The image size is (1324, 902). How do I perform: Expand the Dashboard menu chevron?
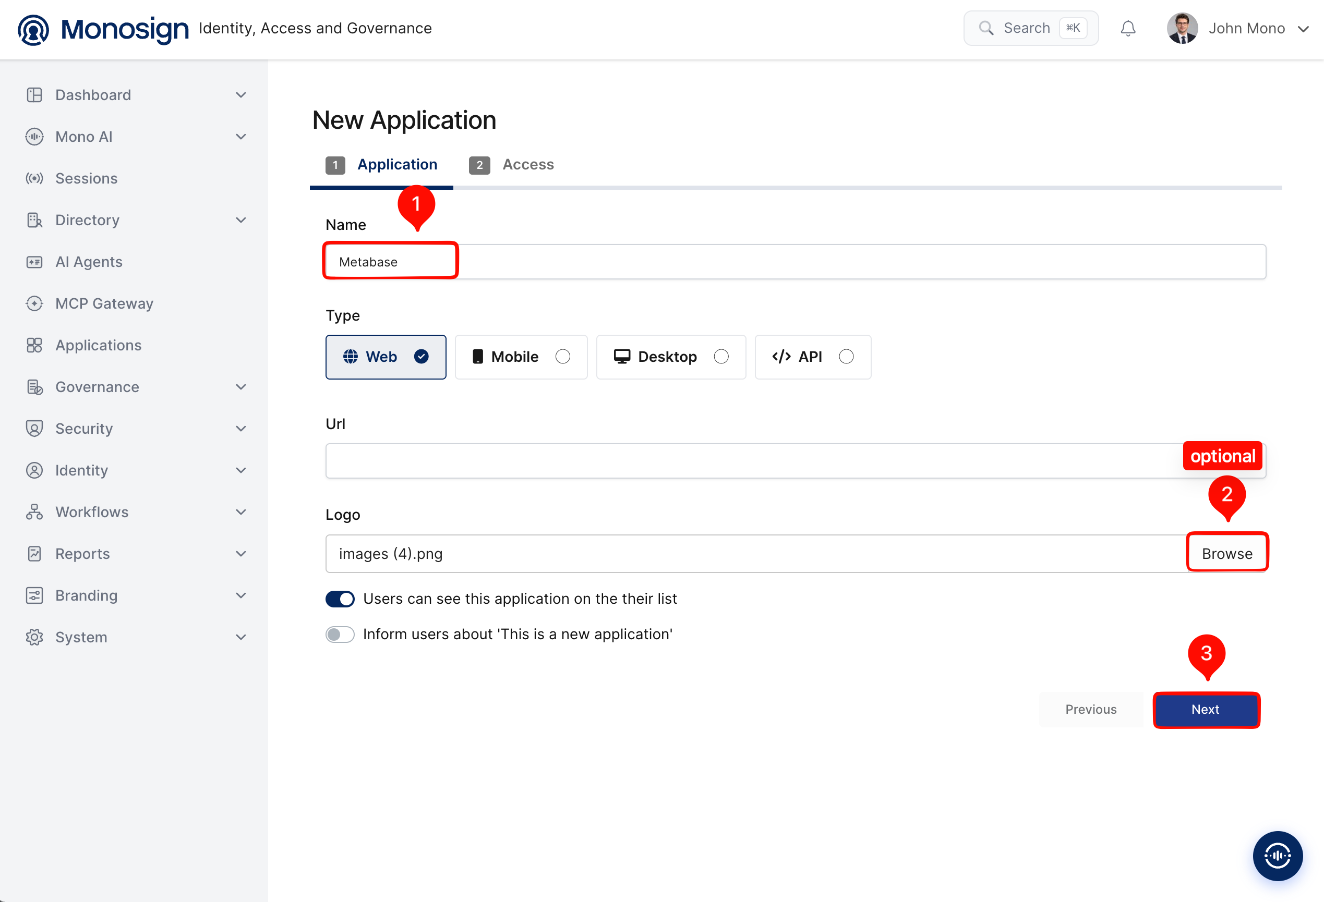click(x=241, y=95)
